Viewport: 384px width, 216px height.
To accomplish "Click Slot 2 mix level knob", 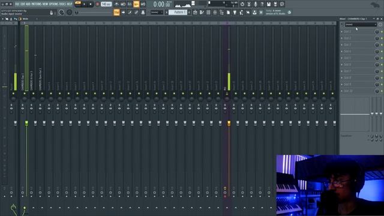I will 377,38.
